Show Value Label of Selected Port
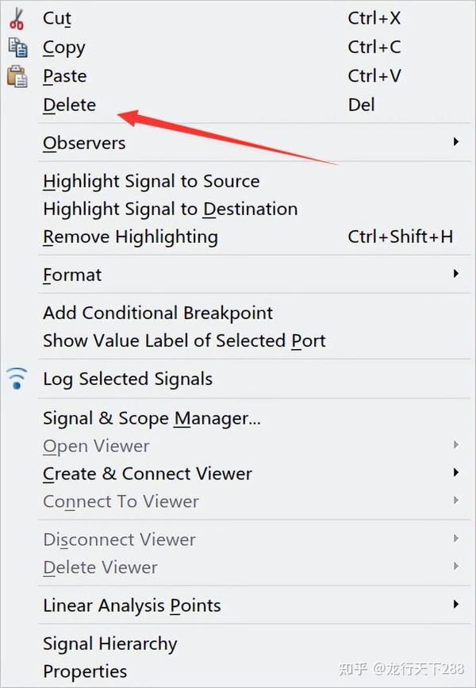 [x=184, y=340]
